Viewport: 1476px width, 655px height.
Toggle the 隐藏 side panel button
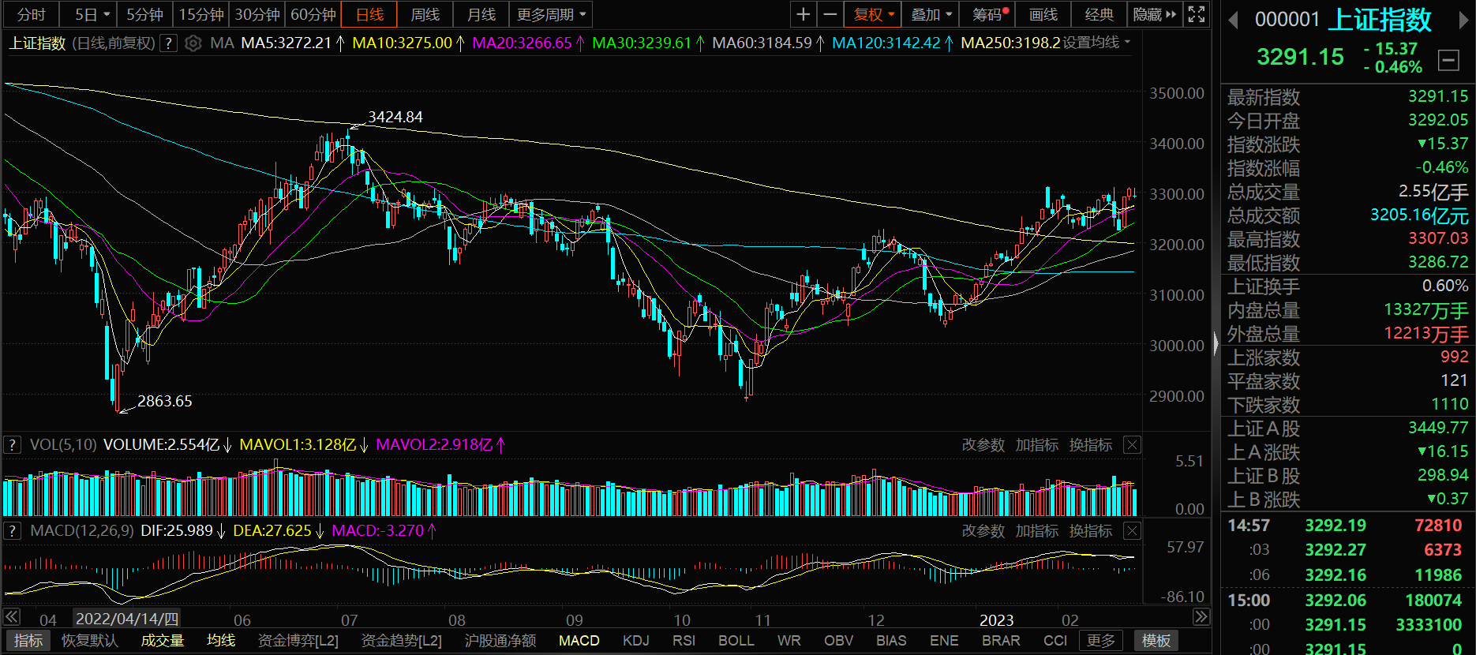pyautogui.click(x=1154, y=14)
